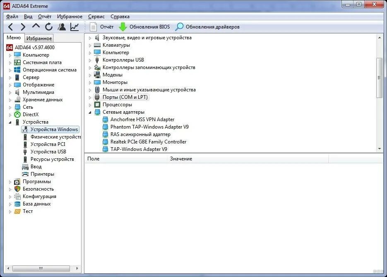The height and width of the screenshot is (277, 387).
Task: Expand the Компьютер node in left tree
Action: [x=10, y=55]
